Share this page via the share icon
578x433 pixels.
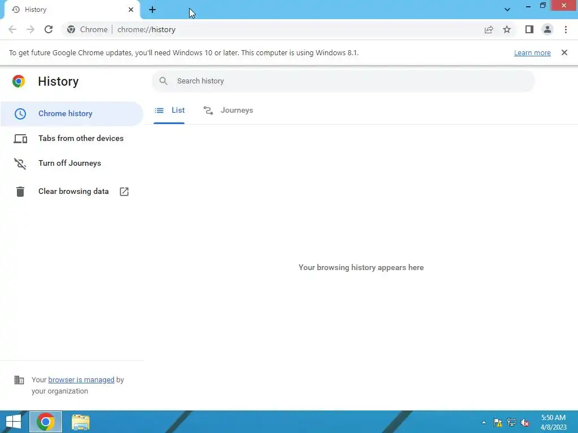coord(489,29)
